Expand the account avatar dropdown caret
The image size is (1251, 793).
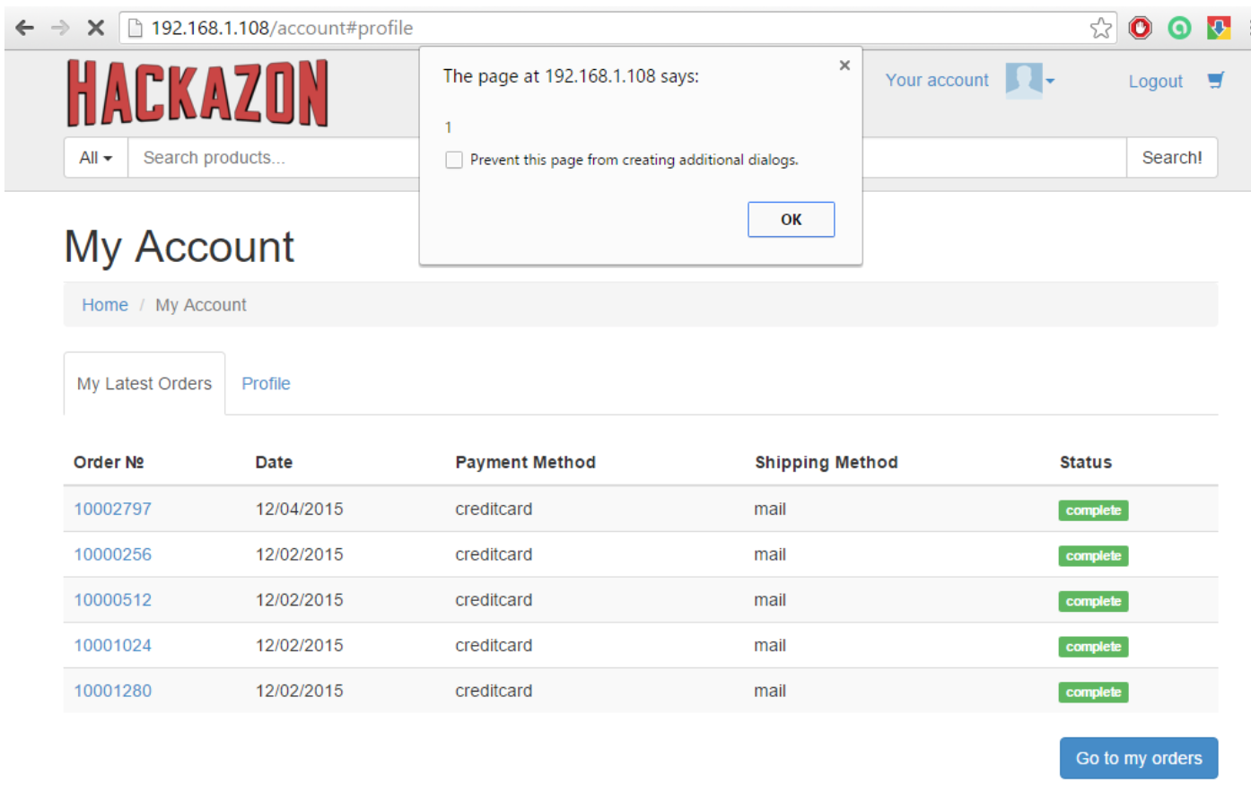click(x=1050, y=82)
